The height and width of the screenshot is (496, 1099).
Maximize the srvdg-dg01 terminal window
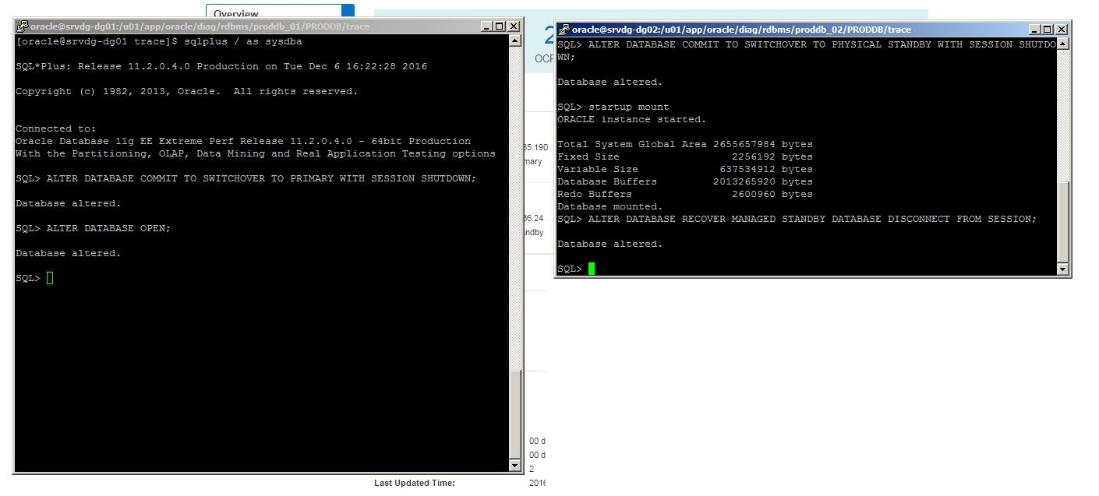(500, 26)
